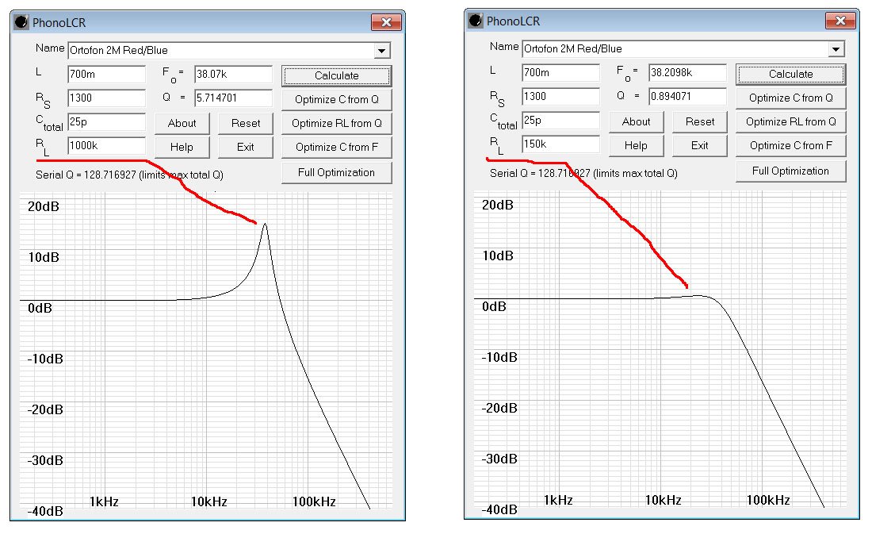The height and width of the screenshot is (534, 872).
Task: Click Optimize C from F in right window
Action: click(791, 146)
